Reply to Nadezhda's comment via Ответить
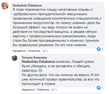The width and height of the screenshot is (109, 94). (34, 51)
